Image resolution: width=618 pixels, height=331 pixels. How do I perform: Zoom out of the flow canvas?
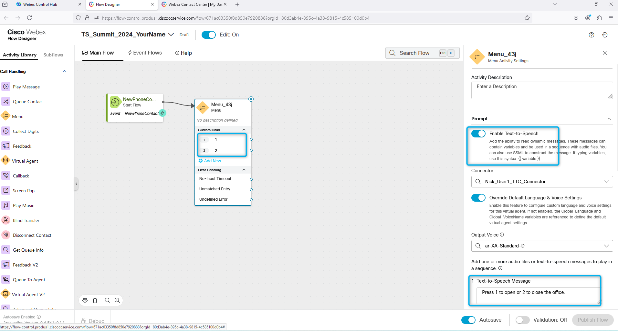pos(108,300)
